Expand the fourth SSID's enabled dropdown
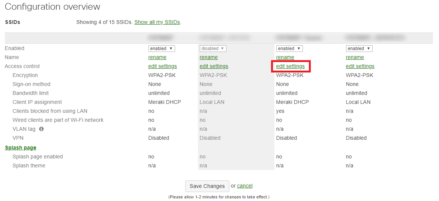439x201 pixels. coord(359,49)
